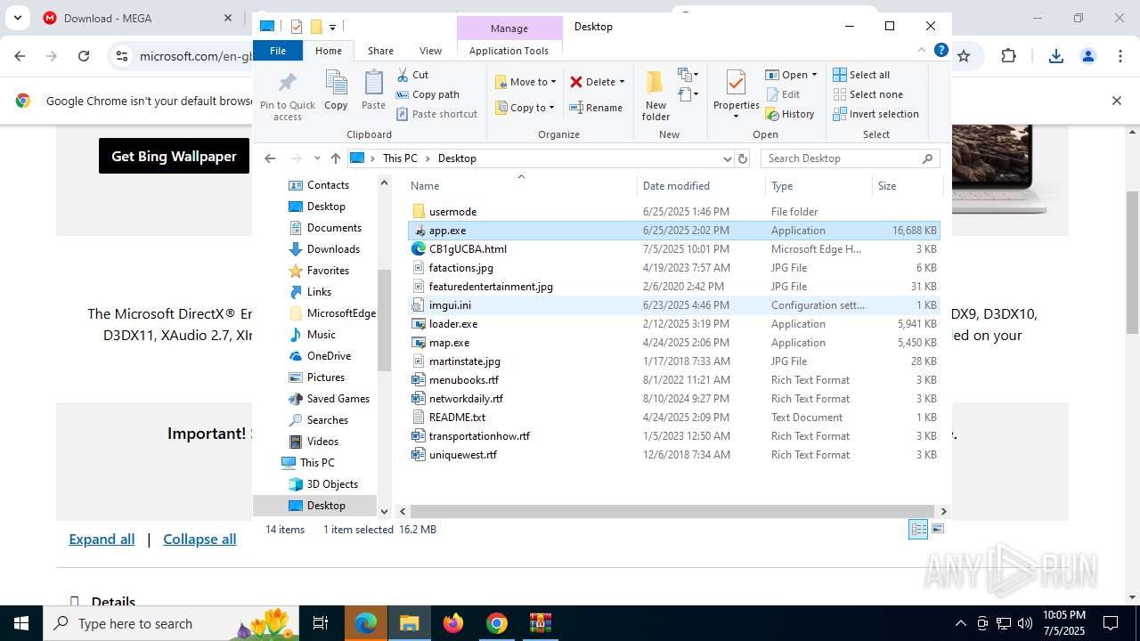Cut the selected file

point(412,75)
